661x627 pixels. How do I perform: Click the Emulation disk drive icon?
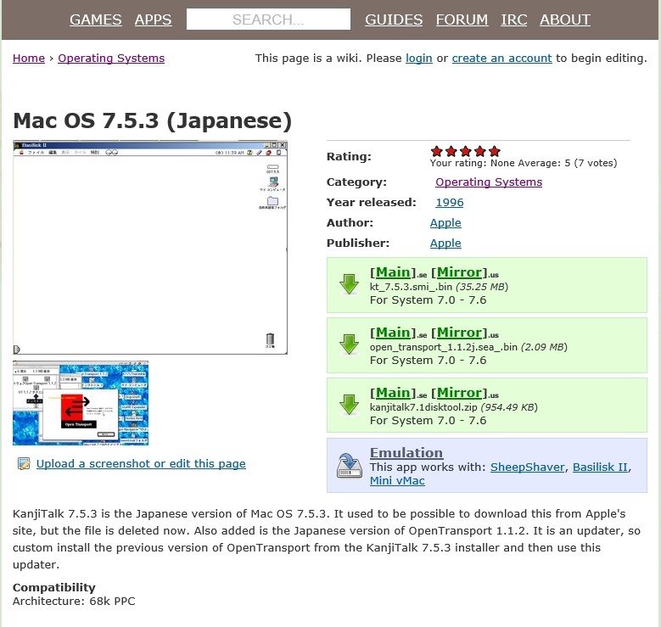[349, 466]
